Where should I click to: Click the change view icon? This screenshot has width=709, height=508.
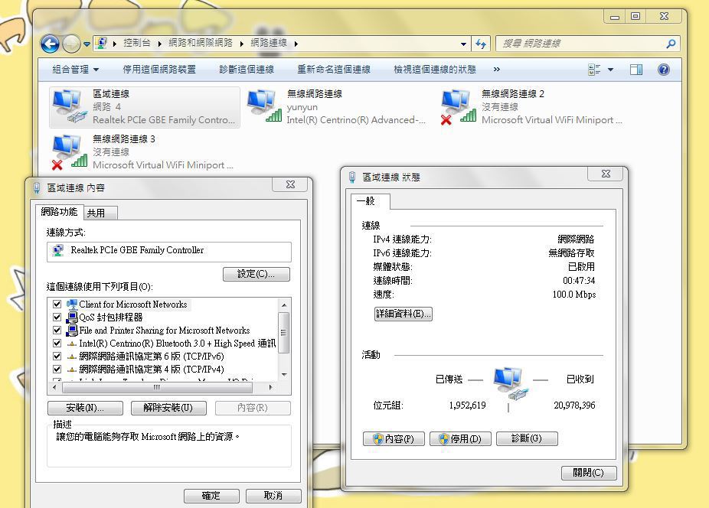coord(594,69)
